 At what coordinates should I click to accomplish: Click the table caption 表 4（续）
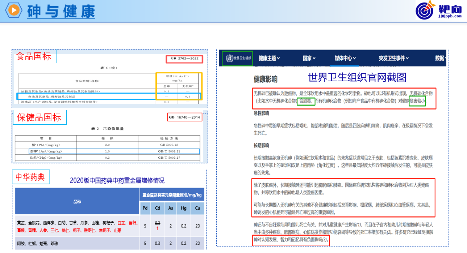[110, 68]
